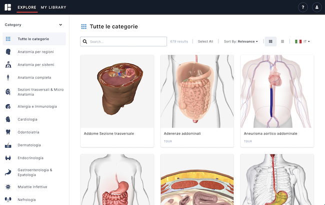Click the Italian flag icon
Screen dimensions: 325x205
pyautogui.click(x=298, y=41)
